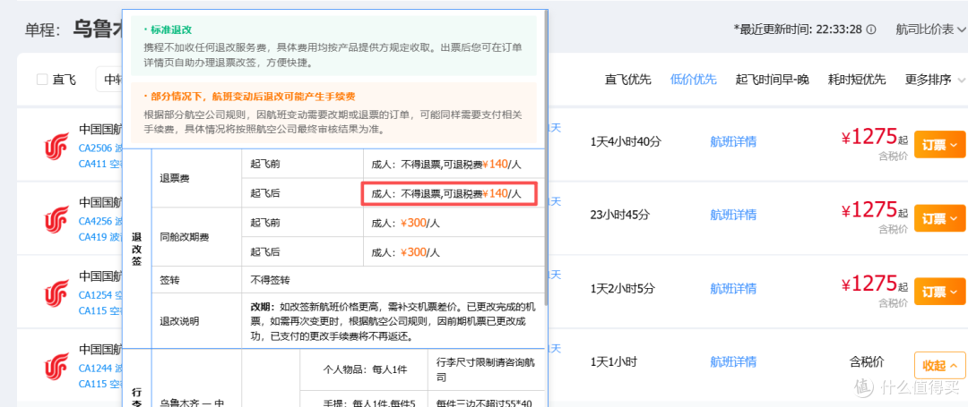The width and height of the screenshot is (968, 407).
Task: Tick the 直飞 checkbox
Action: [x=42, y=80]
